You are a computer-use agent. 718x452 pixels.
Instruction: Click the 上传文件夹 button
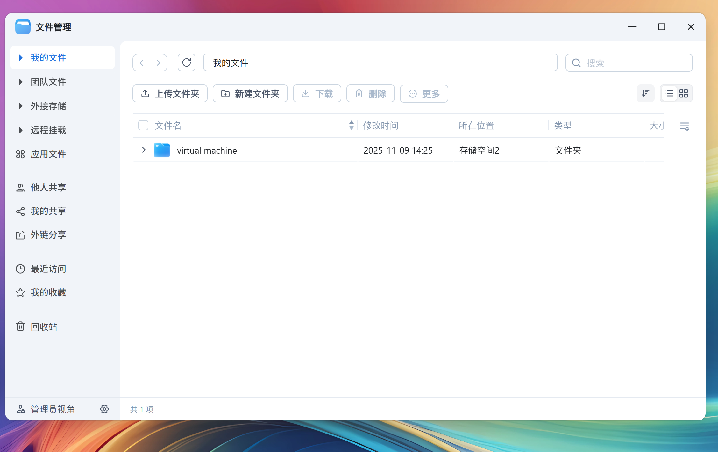[170, 93]
